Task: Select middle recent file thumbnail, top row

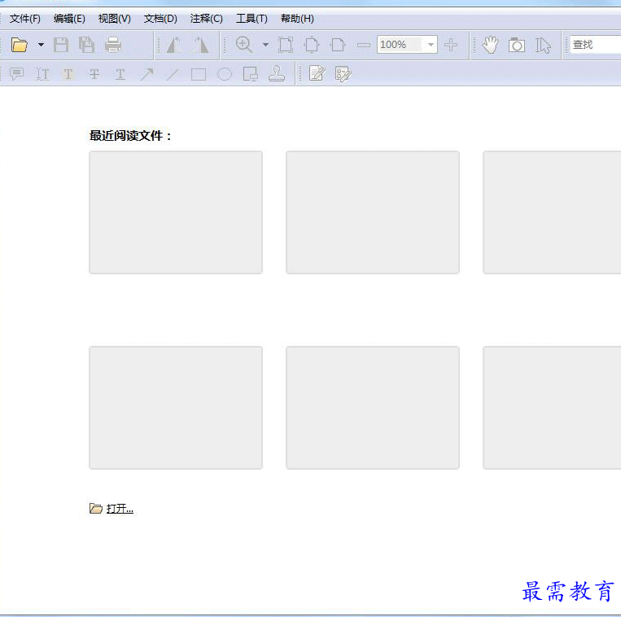Action: coord(373,212)
